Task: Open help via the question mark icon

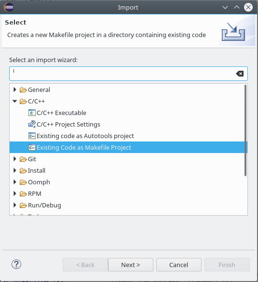Action: coord(16,264)
